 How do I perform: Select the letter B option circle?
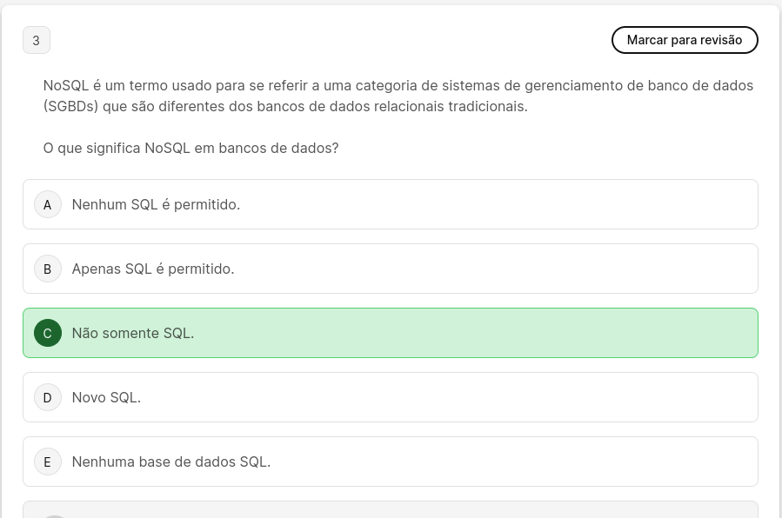[x=48, y=269]
